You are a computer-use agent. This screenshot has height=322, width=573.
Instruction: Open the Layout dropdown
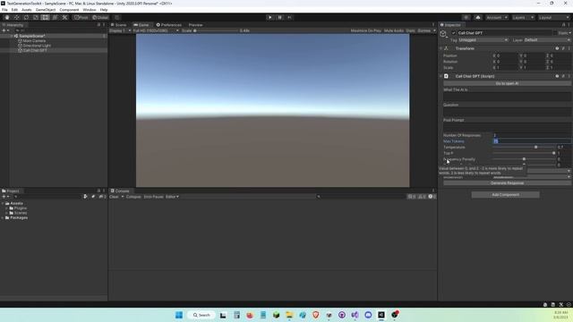[553, 18]
